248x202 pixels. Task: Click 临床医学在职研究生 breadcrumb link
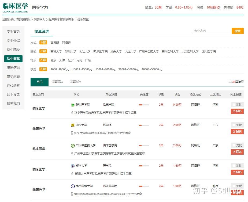point(61,20)
